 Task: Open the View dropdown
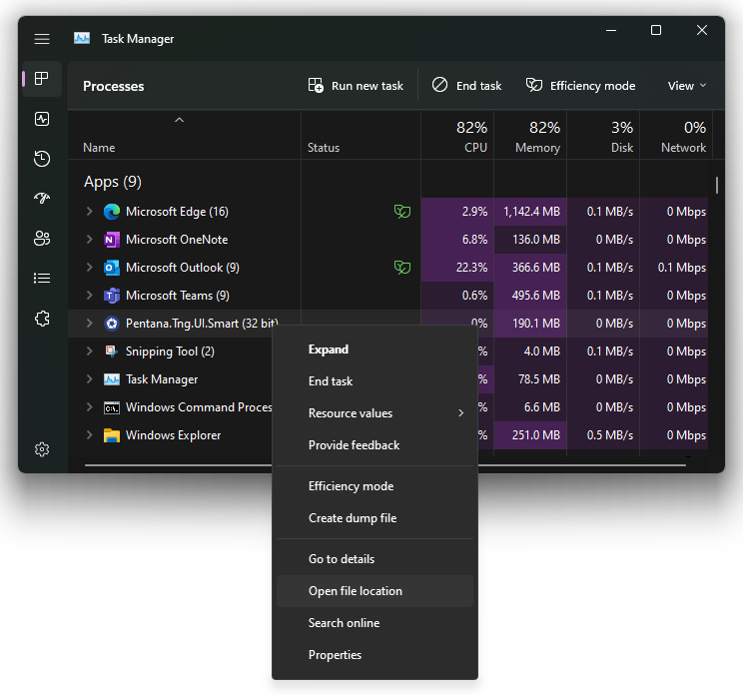687,86
